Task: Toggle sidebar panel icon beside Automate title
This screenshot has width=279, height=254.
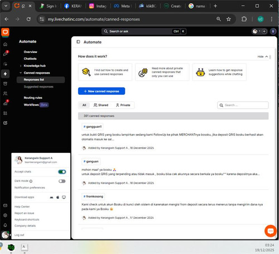Action: 78,42
